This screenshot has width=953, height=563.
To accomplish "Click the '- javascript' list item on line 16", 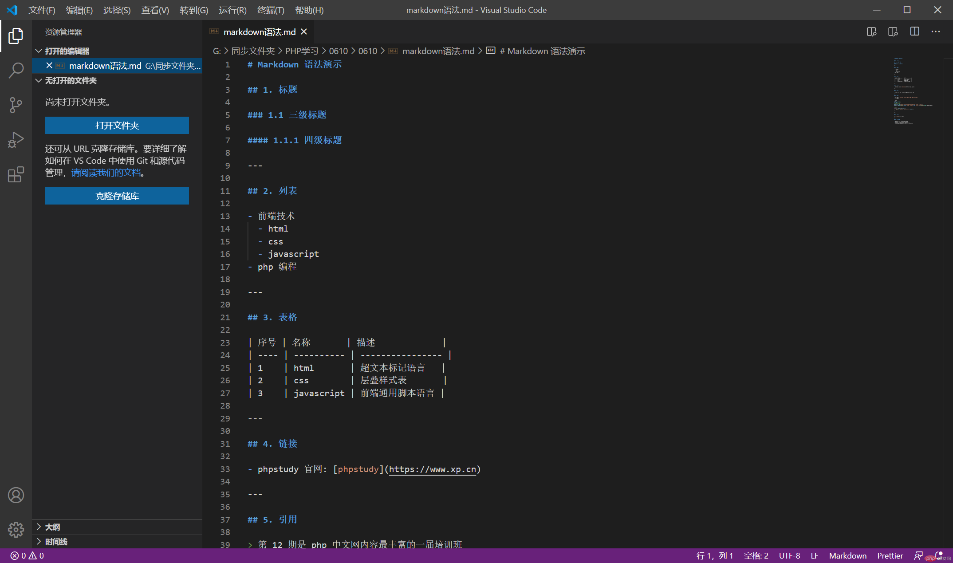I will 288,254.
